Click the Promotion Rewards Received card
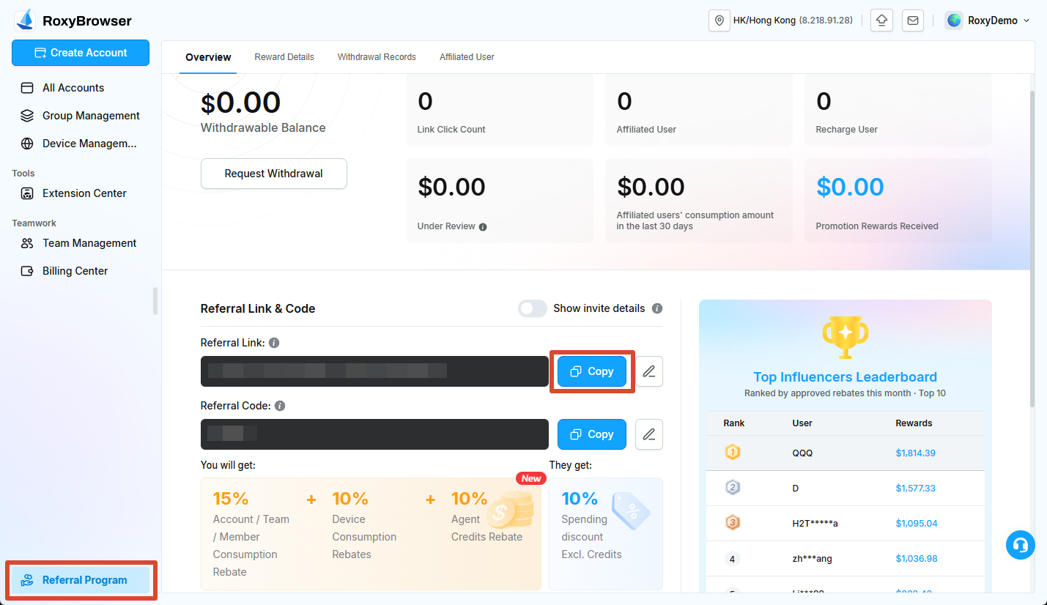Viewport: 1047px width, 605px height. tap(898, 201)
